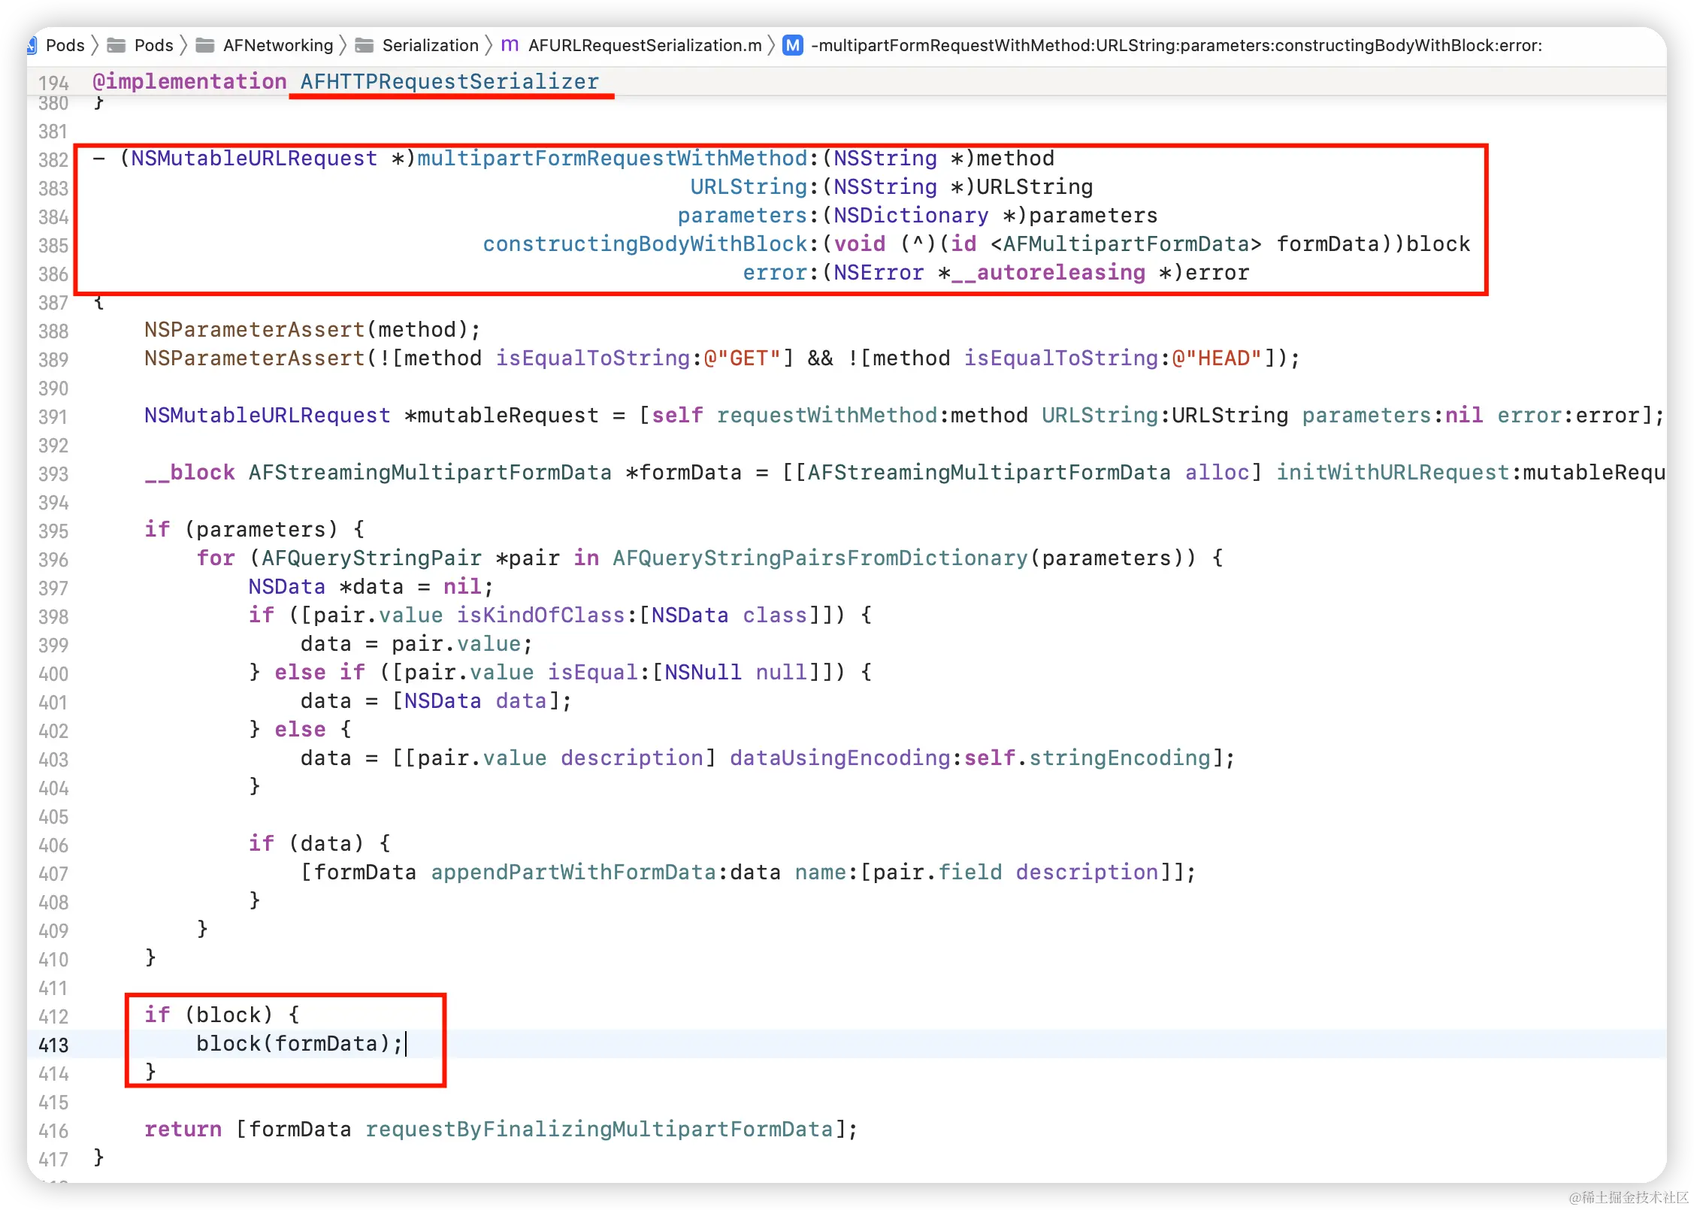Click the AFHTTPRequestSerializer class name
Image resolution: width=1694 pixels, height=1210 pixels.
coord(449,81)
